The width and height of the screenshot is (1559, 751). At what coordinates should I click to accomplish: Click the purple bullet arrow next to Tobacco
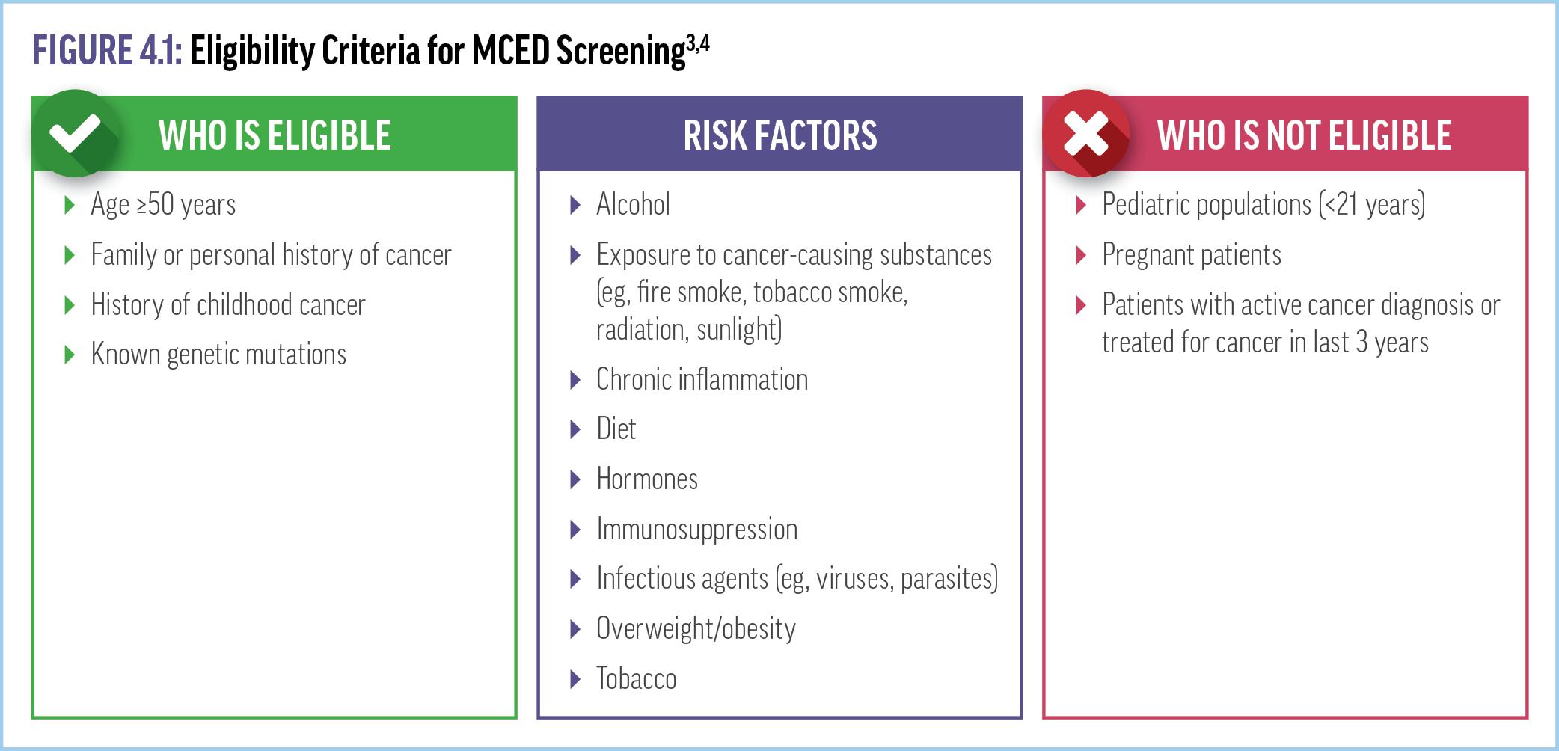(x=575, y=679)
